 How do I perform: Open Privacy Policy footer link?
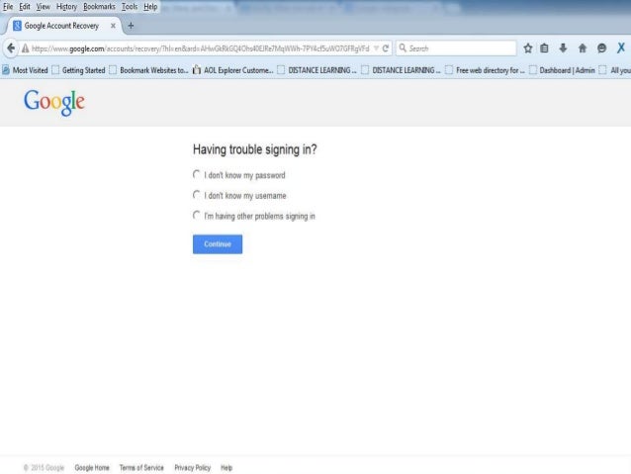point(192,467)
